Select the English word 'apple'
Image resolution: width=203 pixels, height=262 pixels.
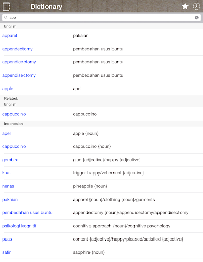pos(8,89)
